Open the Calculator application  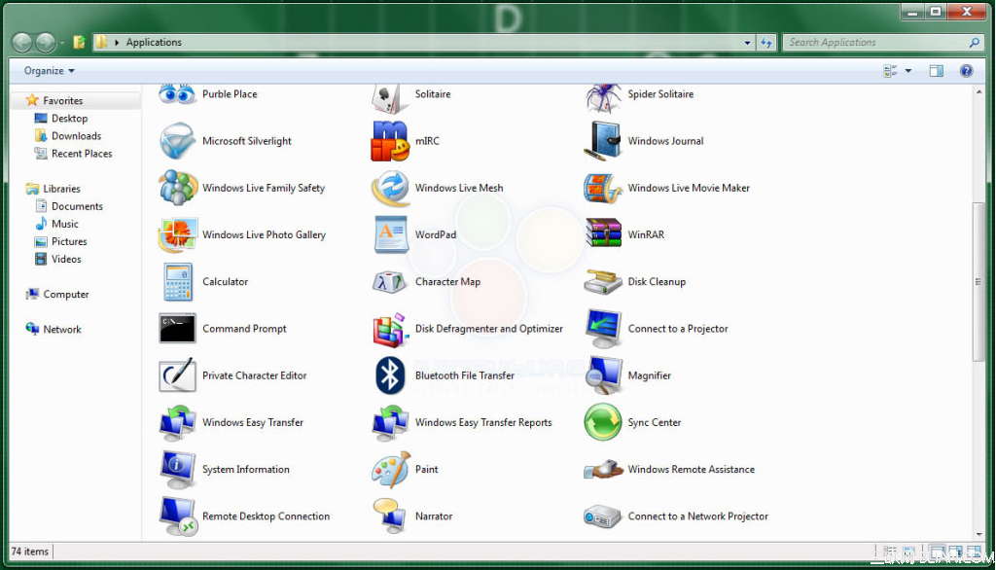[225, 281]
